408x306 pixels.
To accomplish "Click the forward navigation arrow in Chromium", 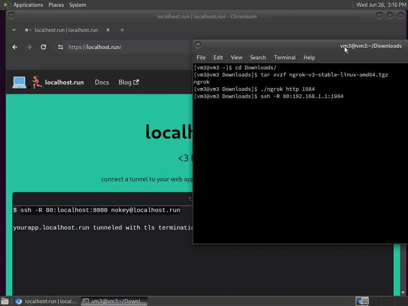I will pos(29,47).
